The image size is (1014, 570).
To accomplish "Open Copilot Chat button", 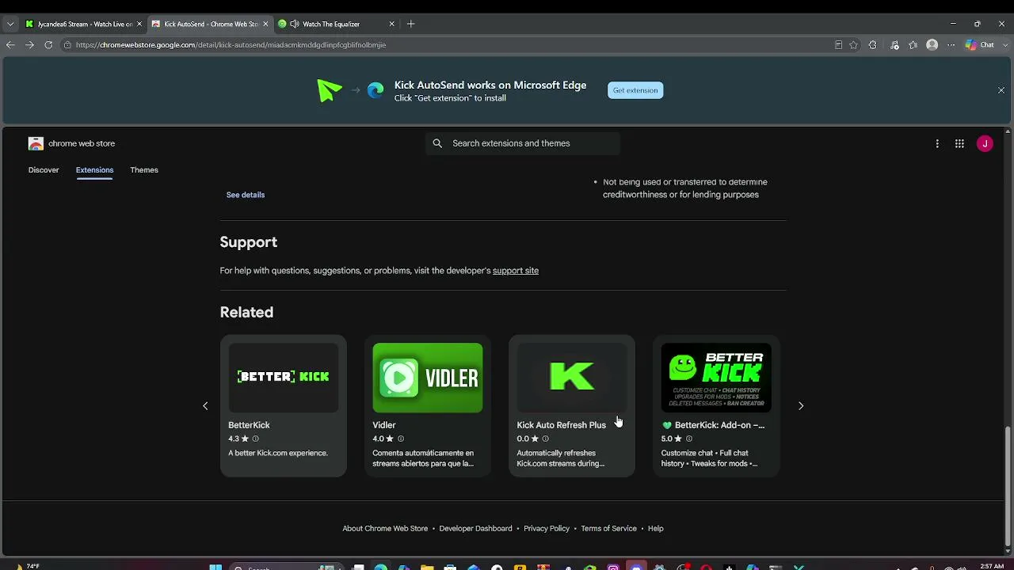I will [979, 45].
